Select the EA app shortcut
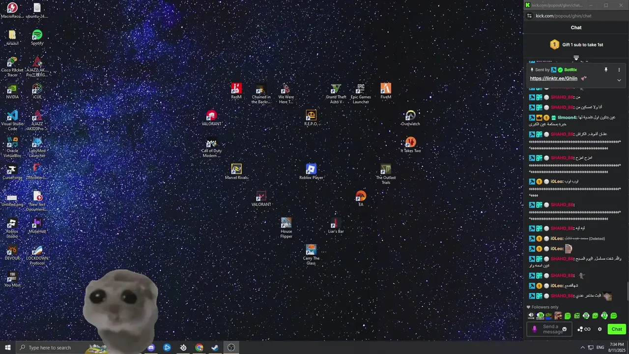629x354 pixels. click(361, 199)
